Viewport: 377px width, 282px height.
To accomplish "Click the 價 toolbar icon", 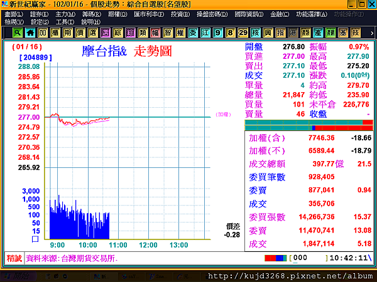I will pyautogui.click(x=80, y=33).
